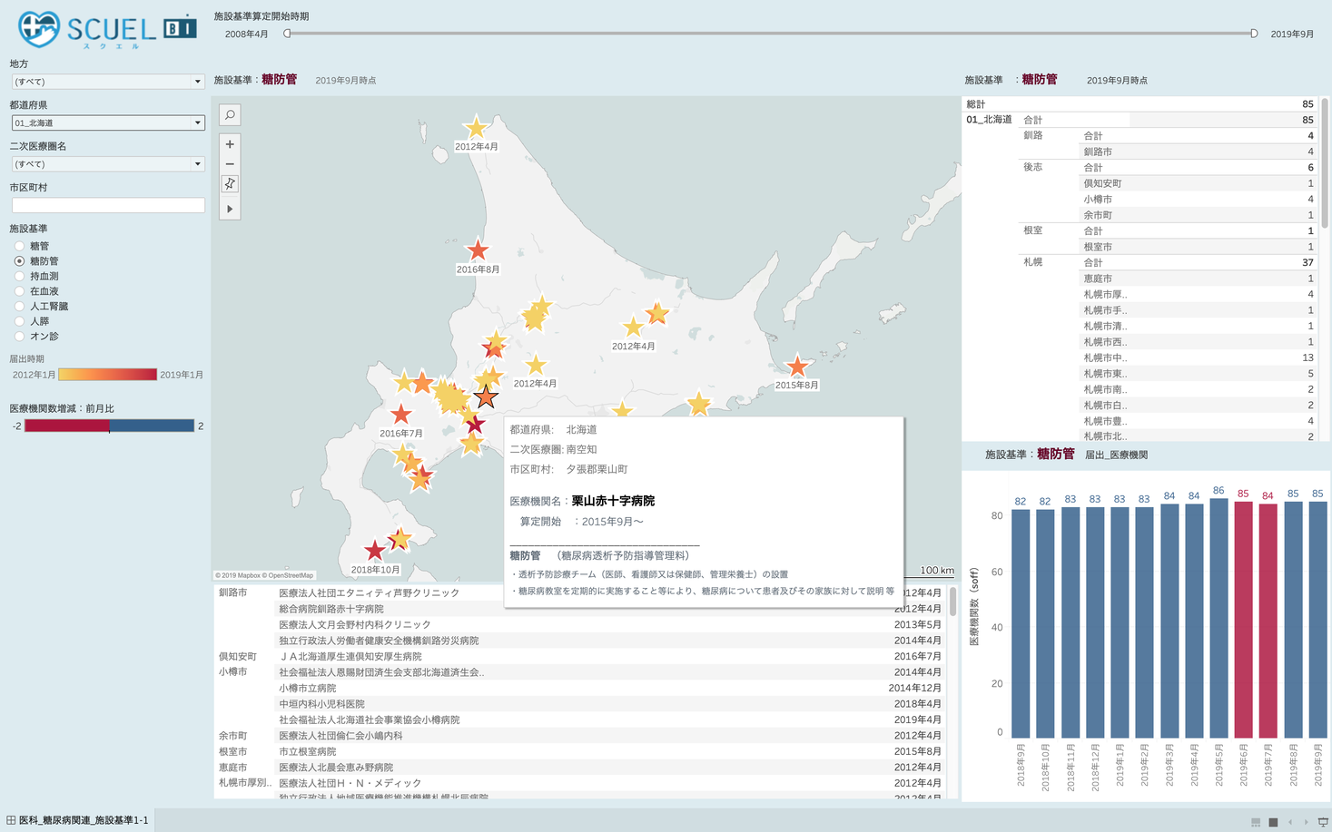This screenshot has height=832, width=1332.
Task: Open the 地方 dropdown
Action: [107, 82]
